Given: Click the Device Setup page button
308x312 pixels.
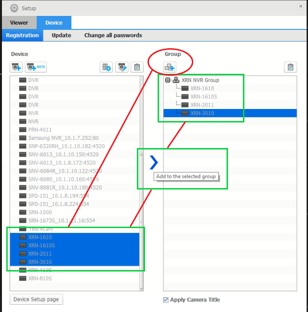Looking at the screenshot, I should click(x=36, y=299).
